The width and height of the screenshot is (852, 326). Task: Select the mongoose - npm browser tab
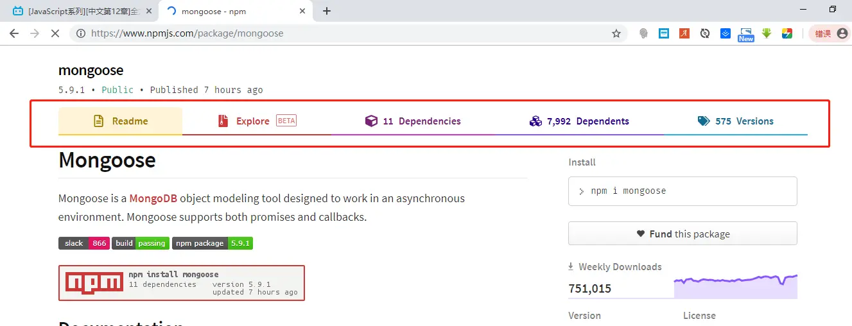tap(234, 11)
